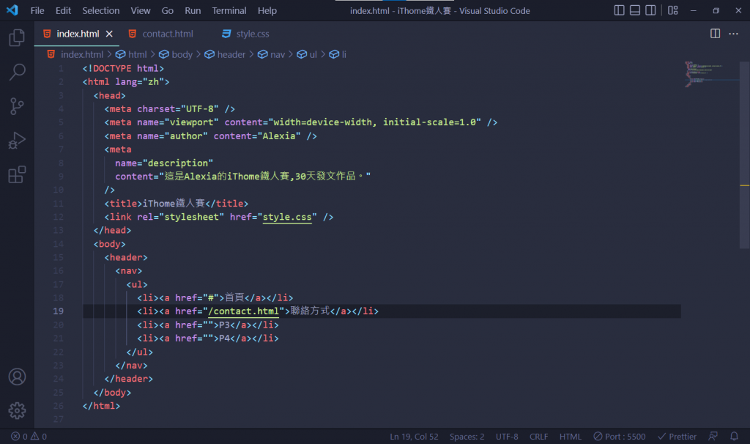Click the lang="zh" attribute
750x444 pixels.
[x=139, y=82]
